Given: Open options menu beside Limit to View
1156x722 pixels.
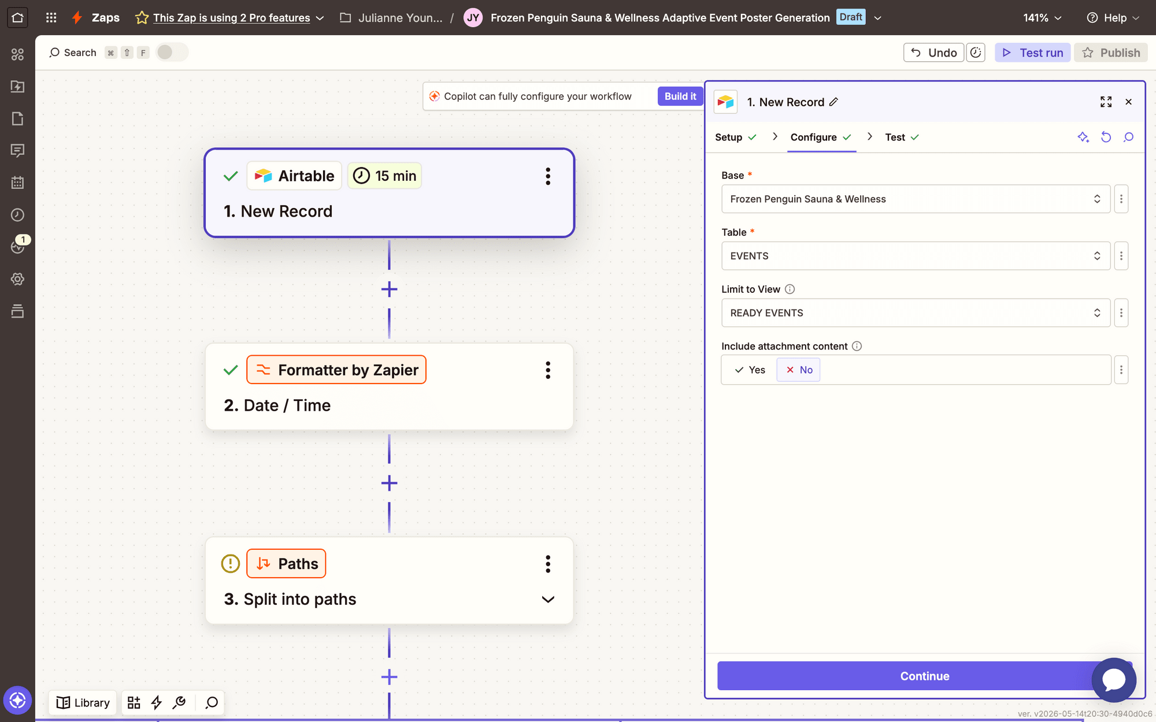Looking at the screenshot, I should (1121, 313).
